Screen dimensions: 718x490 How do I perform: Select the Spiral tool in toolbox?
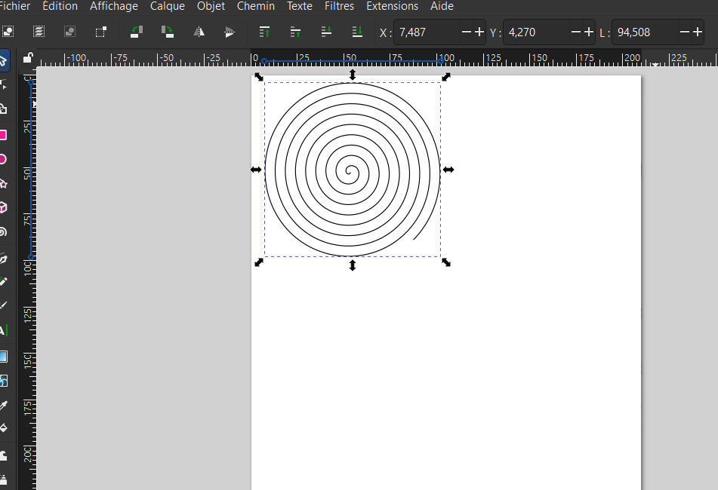[x=3, y=232]
